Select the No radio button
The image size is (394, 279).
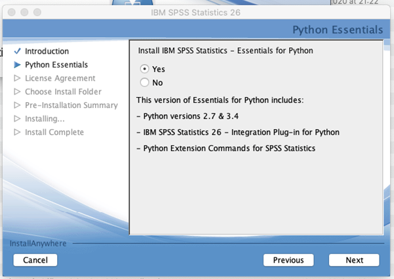[x=144, y=83]
